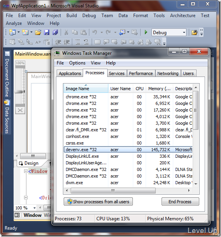The width and height of the screenshot is (221, 237).
Task: Select the devenv.exe *32 process row
Action: [128, 150]
